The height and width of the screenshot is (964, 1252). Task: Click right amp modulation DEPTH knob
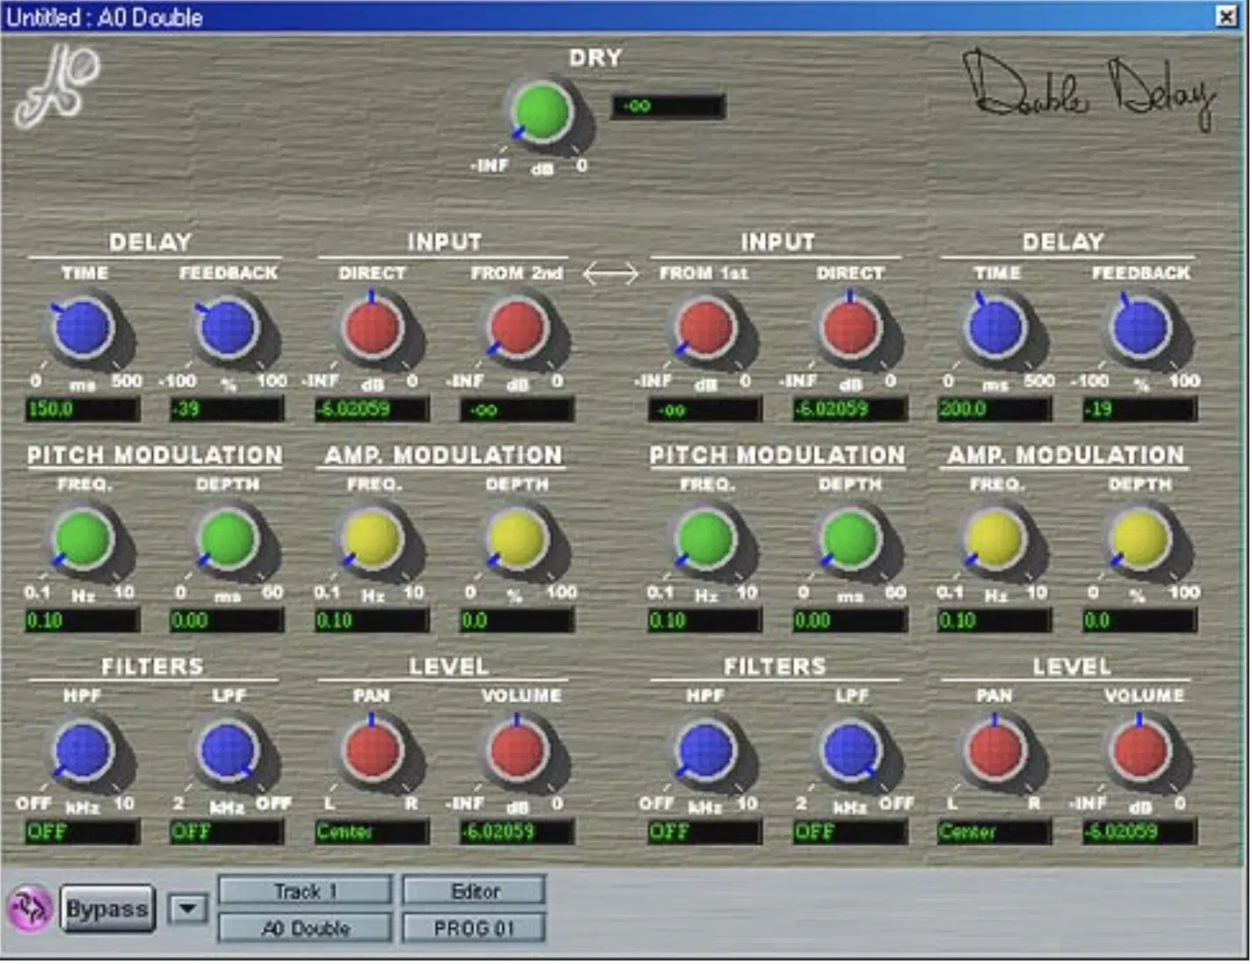click(1139, 539)
